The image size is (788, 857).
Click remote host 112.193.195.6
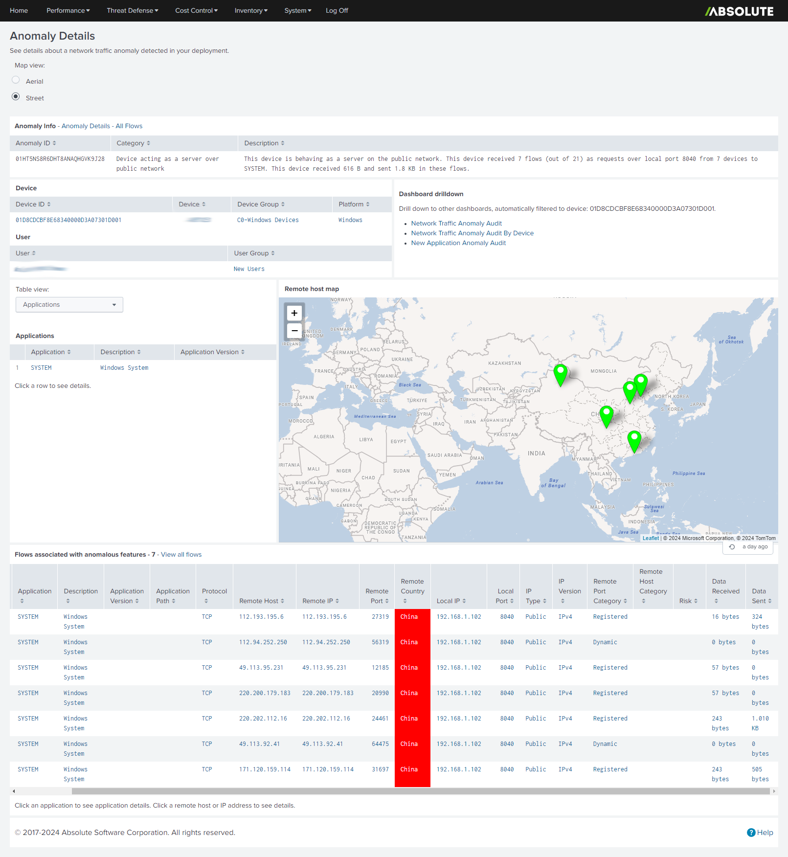261,617
